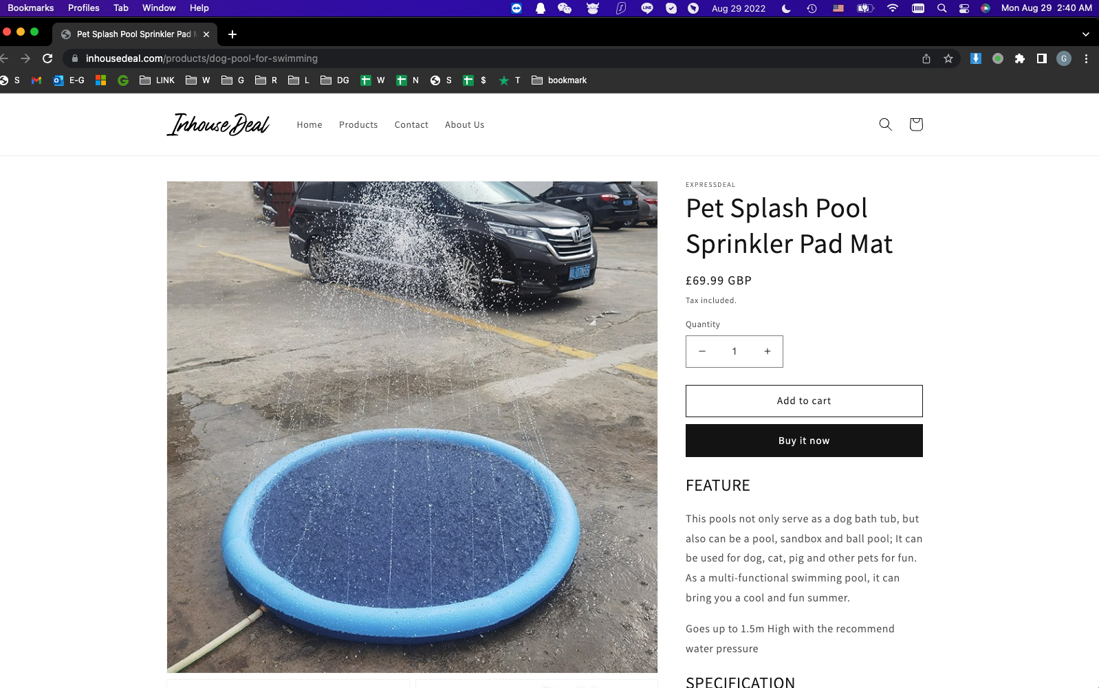
Task: Open the LINK bookmarks folder
Action: click(x=157, y=80)
